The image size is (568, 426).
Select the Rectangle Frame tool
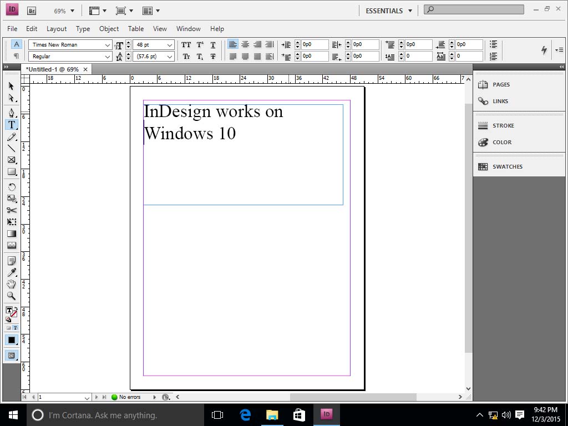11,160
